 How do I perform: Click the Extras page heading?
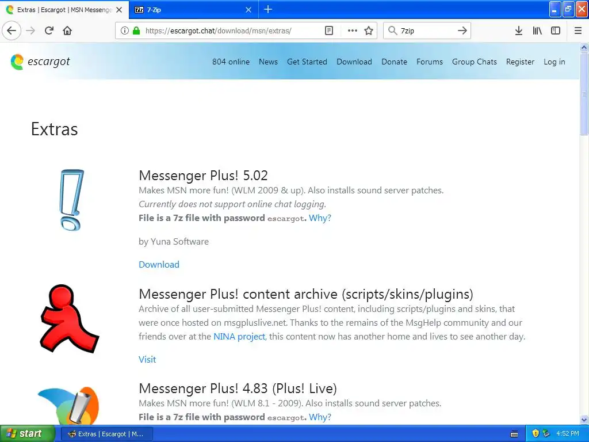[x=55, y=129]
